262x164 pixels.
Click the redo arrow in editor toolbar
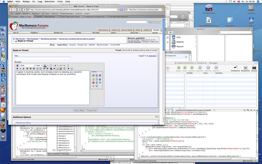tap(64, 66)
